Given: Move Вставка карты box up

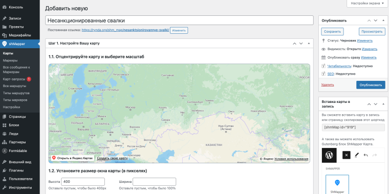Looking at the screenshot, I should tap(369, 104).
